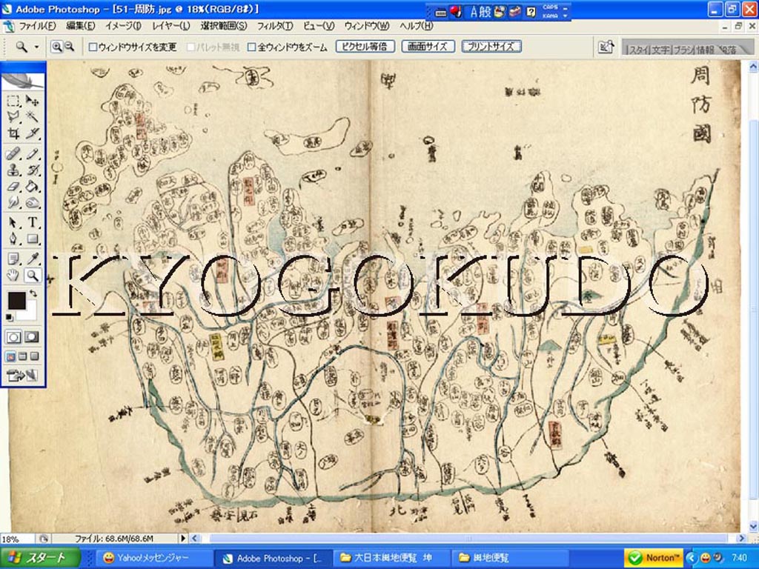
Task: Click the 画面サイズ button
Action: [x=428, y=47]
